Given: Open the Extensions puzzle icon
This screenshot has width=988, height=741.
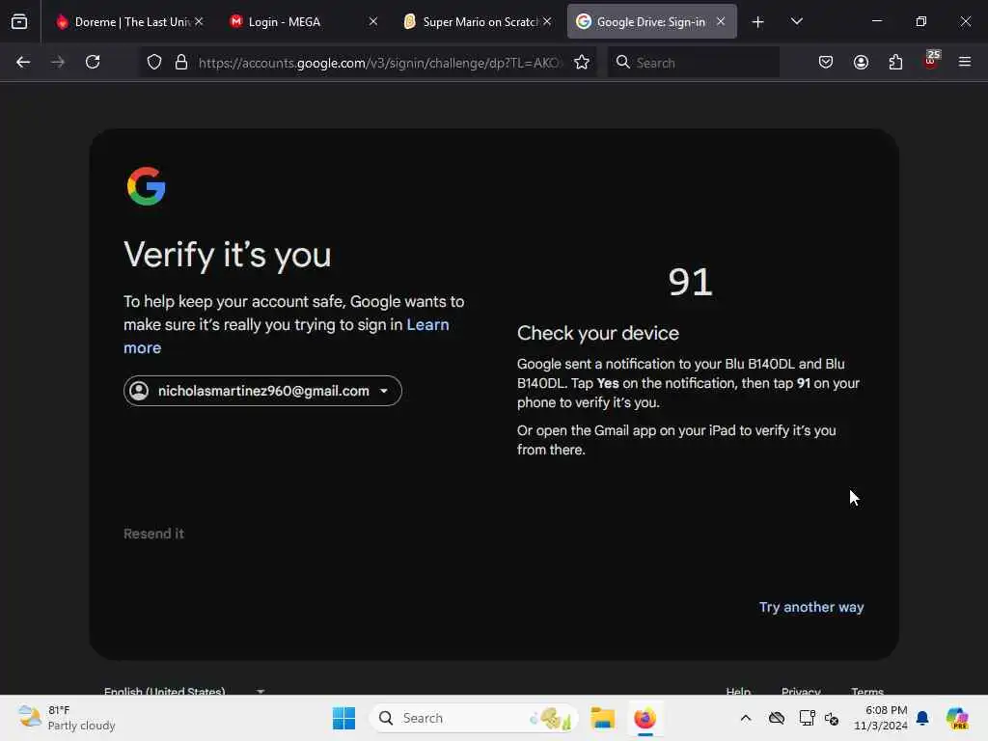Looking at the screenshot, I should [x=895, y=62].
